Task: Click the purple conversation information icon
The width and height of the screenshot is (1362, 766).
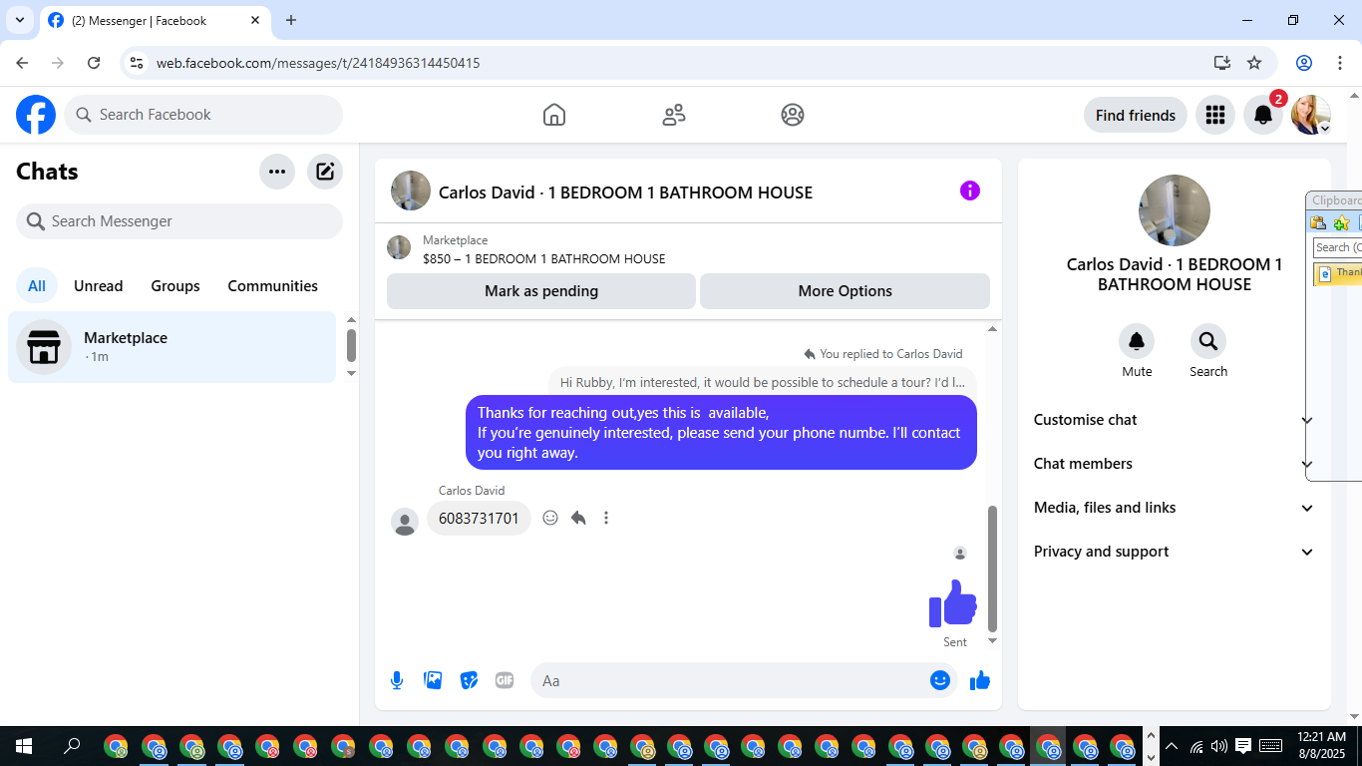Action: coord(970,191)
